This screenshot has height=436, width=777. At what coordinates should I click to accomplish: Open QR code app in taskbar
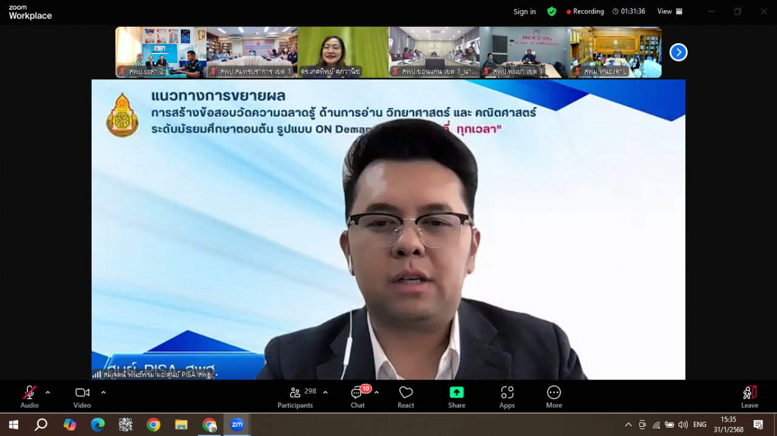pos(126,424)
